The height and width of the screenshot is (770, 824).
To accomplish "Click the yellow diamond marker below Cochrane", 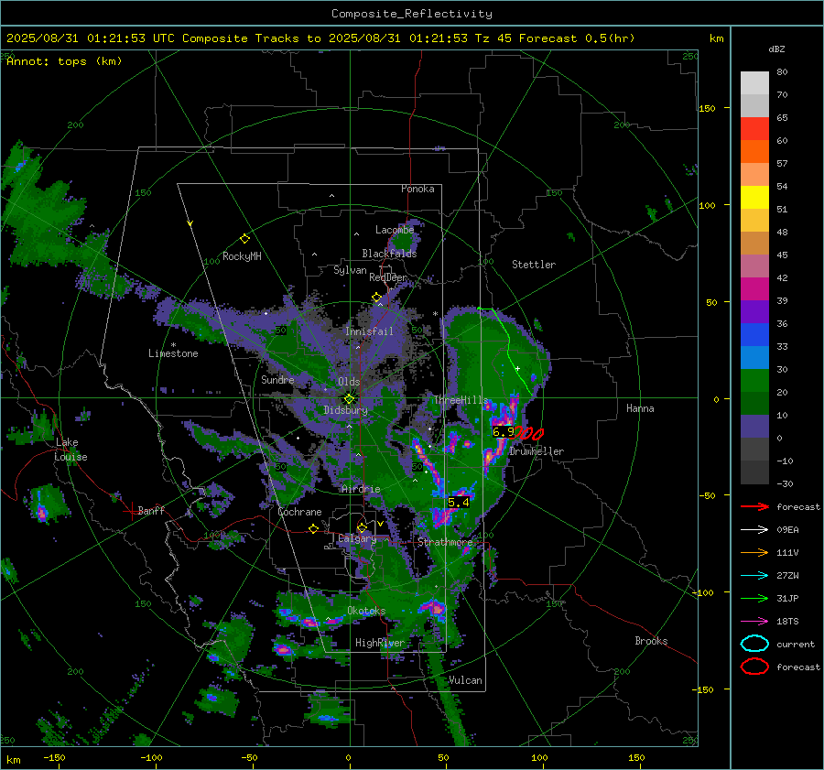I will [x=313, y=528].
